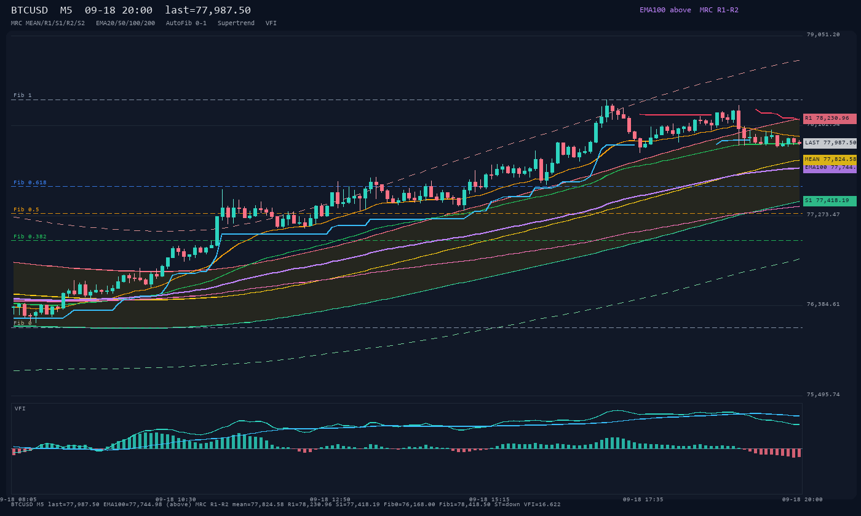Click the yellow 'MEAN 77,824.58' price tag
The width and height of the screenshot is (861, 516).
(829, 159)
